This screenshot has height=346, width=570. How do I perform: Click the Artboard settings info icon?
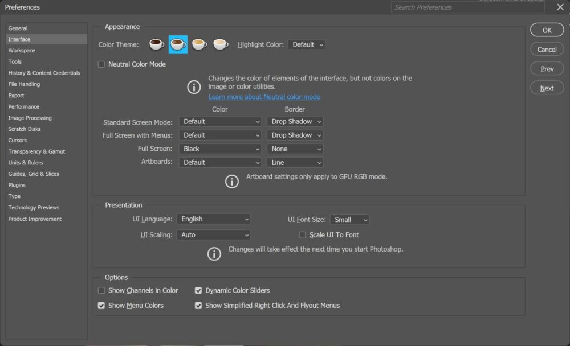[232, 181]
